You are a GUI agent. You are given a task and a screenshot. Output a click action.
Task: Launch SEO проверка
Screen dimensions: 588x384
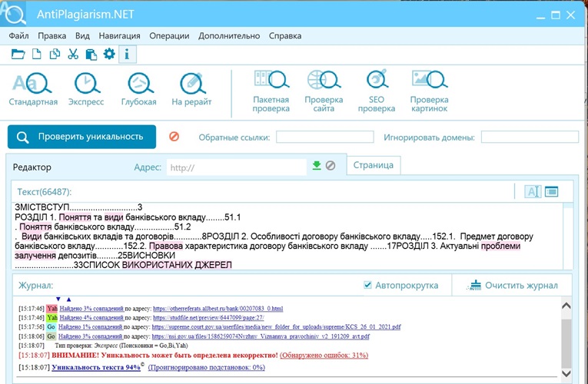click(377, 91)
